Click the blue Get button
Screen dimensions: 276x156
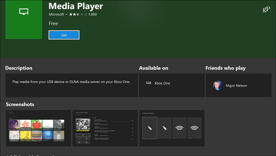(64, 35)
